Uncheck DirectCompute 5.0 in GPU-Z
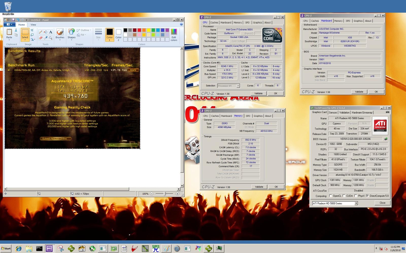Screen dimensions: 406x253 point(367,196)
